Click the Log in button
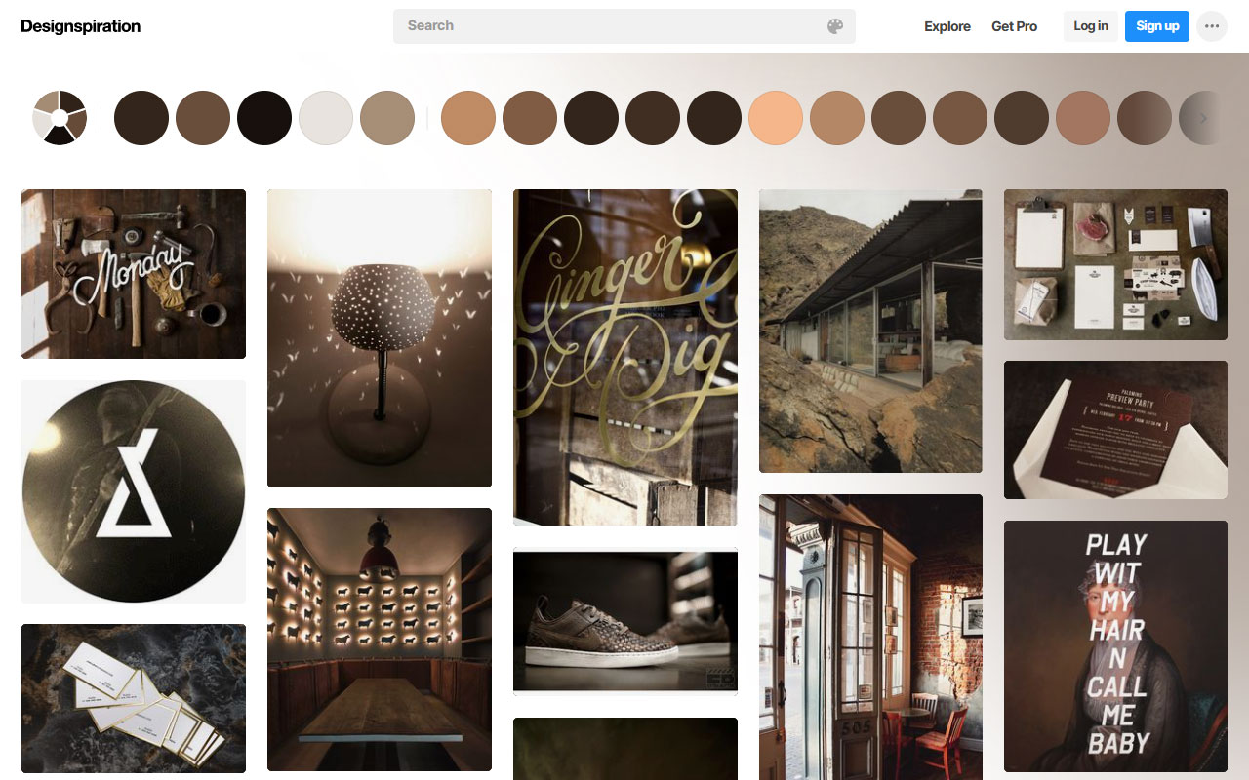The width and height of the screenshot is (1249, 780). pyautogui.click(x=1091, y=26)
